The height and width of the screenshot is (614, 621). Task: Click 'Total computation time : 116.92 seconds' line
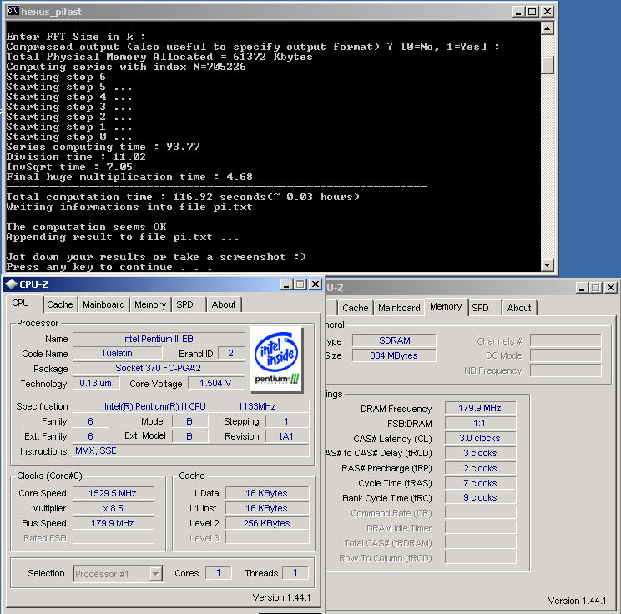click(x=183, y=197)
